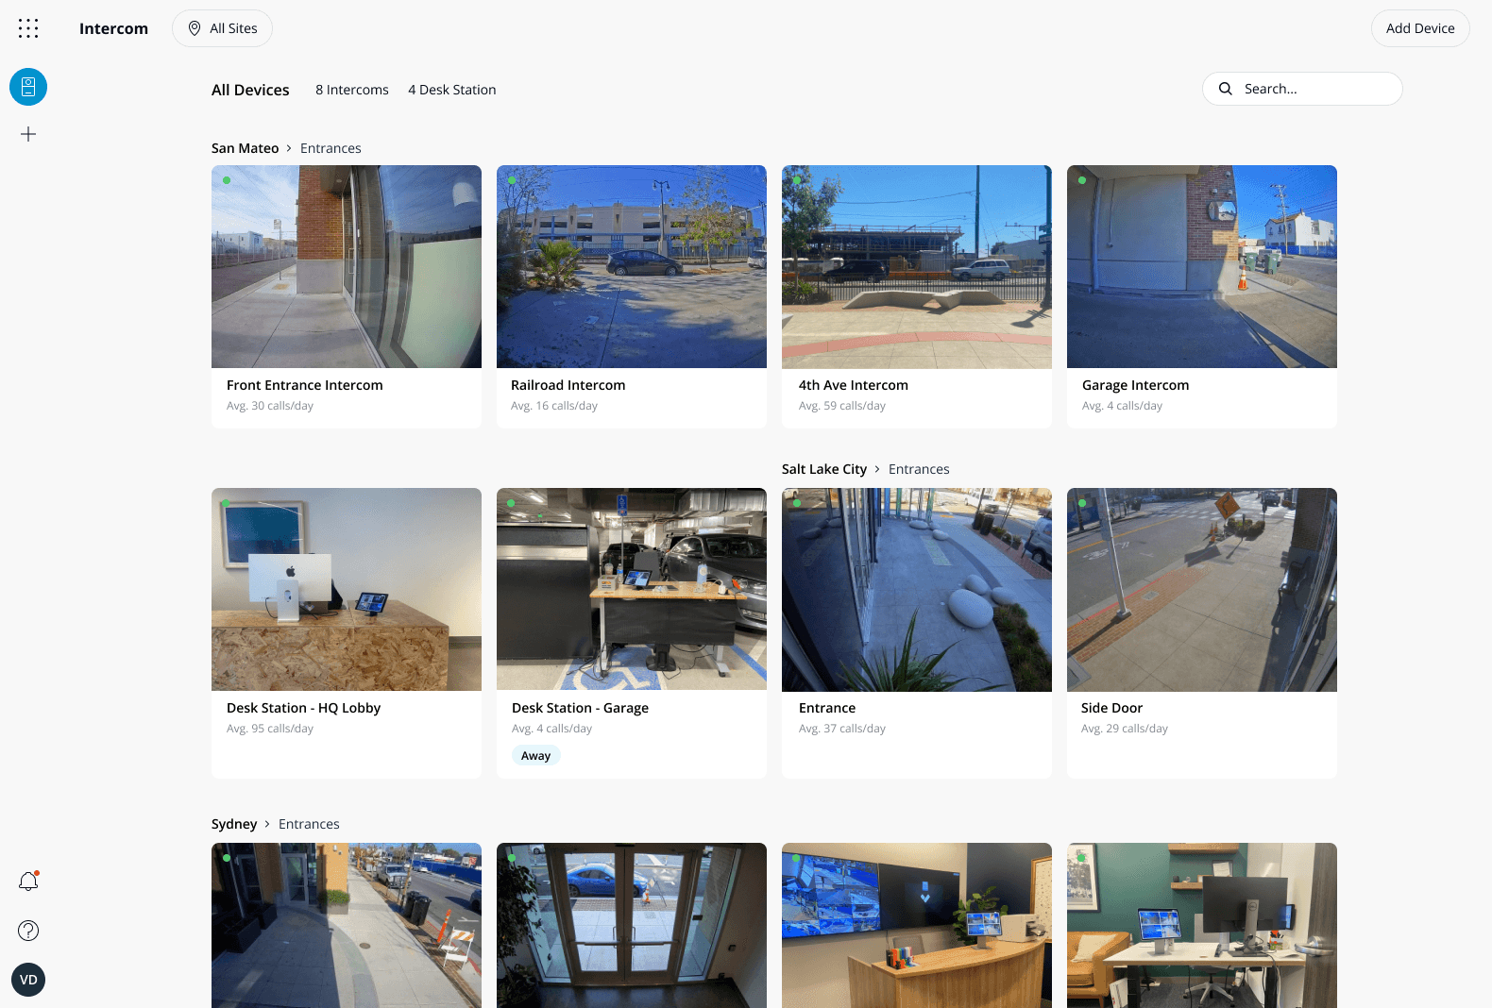1492x1008 pixels.
Task: Click the Away status badge
Action: pyautogui.click(x=536, y=755)
